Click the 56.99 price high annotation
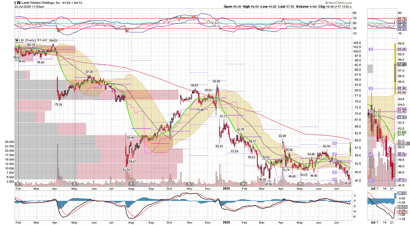This screenshot has height=225, width=410. 327,146
